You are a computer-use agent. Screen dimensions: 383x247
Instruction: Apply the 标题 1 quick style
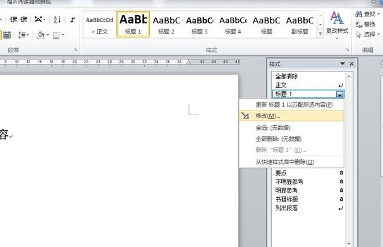133,24
